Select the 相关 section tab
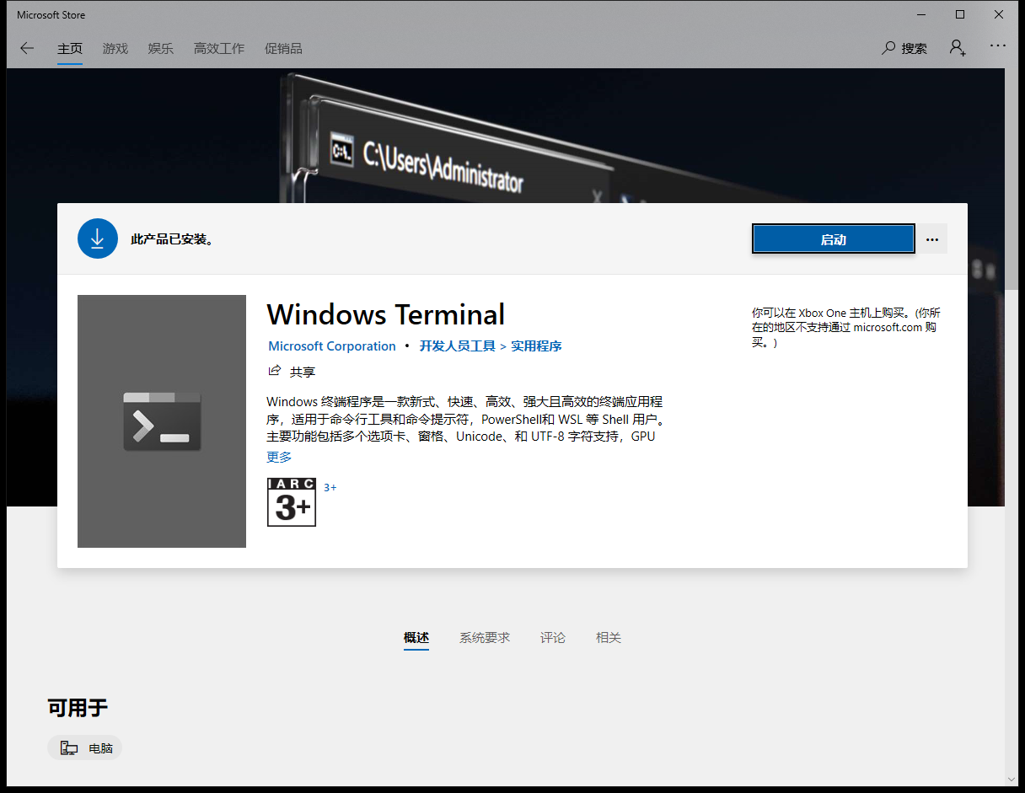 coord(609,638)
